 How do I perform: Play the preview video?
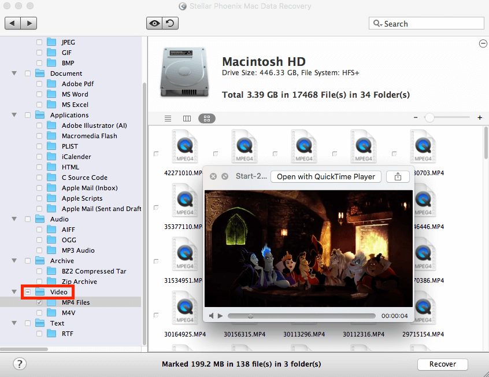click(x=220, y=316)
